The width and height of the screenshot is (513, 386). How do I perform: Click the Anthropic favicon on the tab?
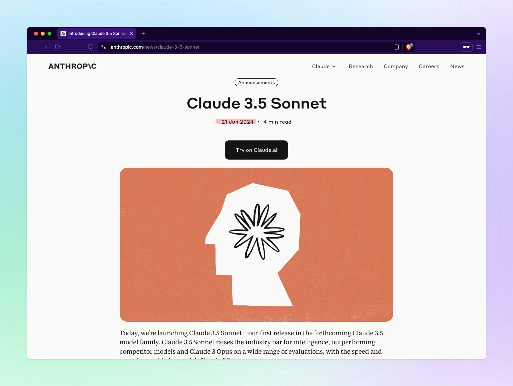pos(63,34)
